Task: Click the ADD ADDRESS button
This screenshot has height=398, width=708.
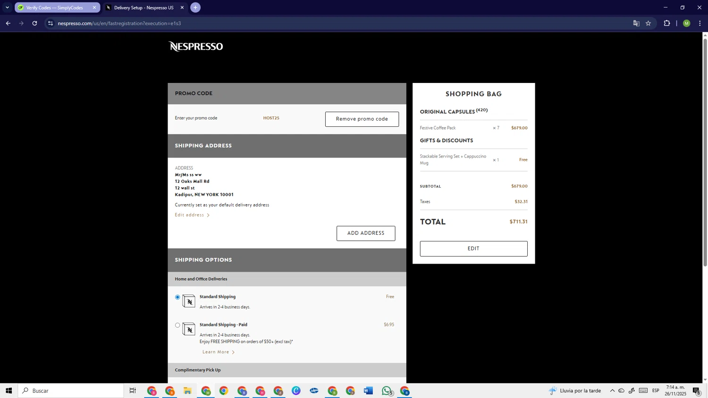Action: [366, 233]
